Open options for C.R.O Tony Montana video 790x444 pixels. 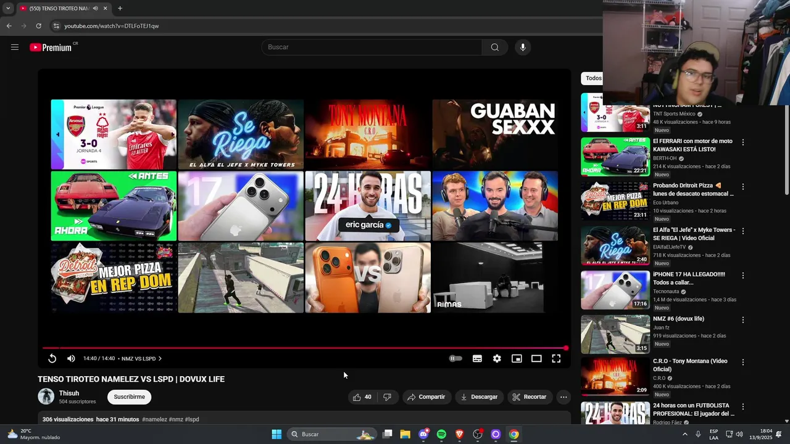(x=743, y=362)
